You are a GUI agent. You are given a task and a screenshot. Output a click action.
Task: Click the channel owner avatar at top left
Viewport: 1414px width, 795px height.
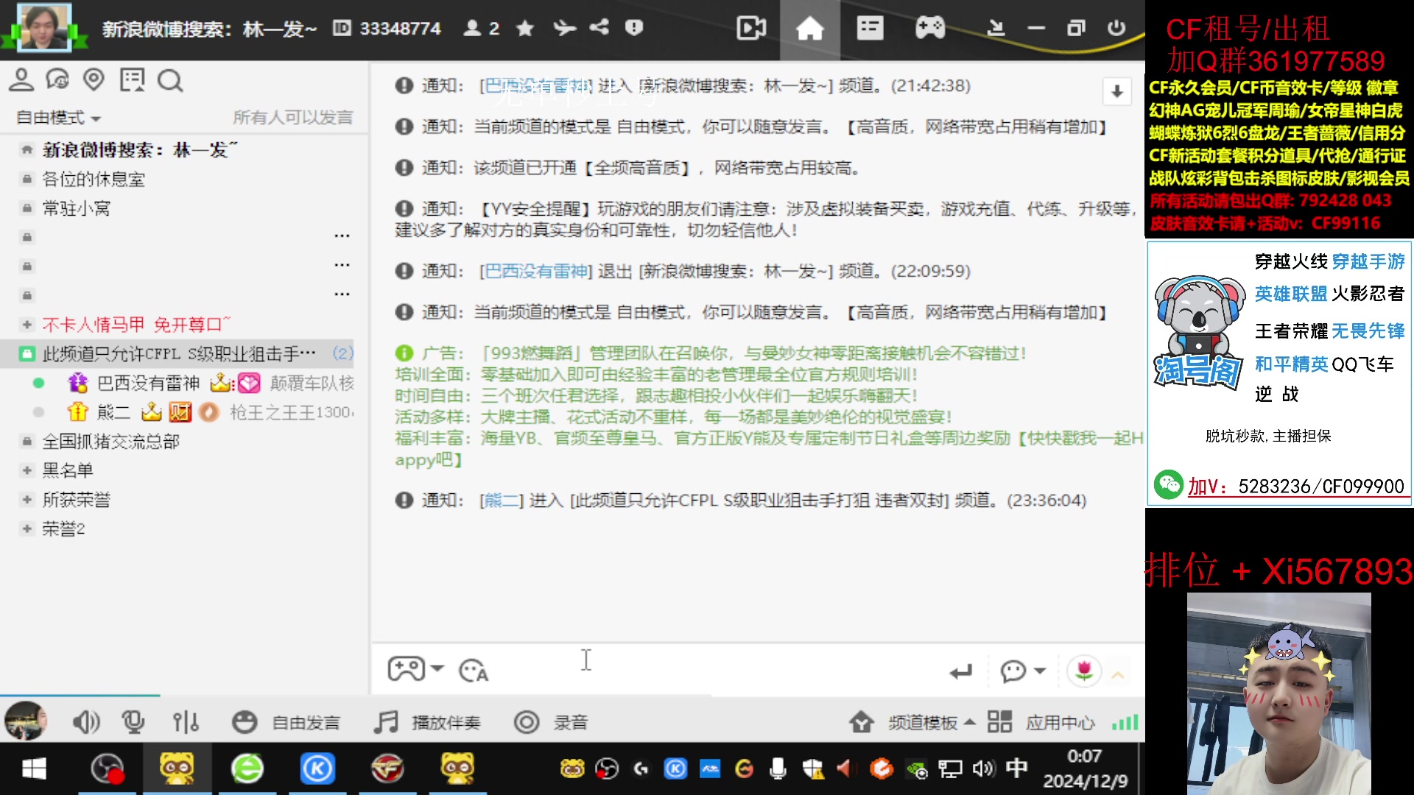pyautogui.click(x=44, y=27)
